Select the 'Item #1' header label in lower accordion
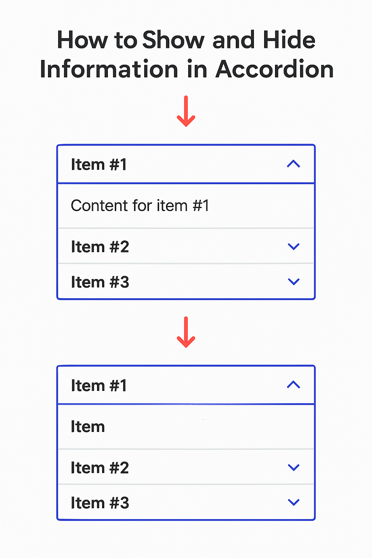This screenshot has width=372, height=558. pyautogui.click(x=99, y=385)
